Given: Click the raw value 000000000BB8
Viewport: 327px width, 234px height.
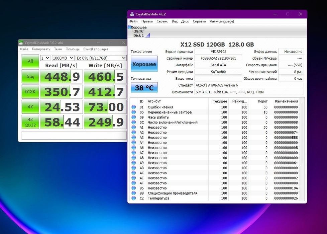Looking at the screenshot, I should pyautogui.click(x=286, y=138).
